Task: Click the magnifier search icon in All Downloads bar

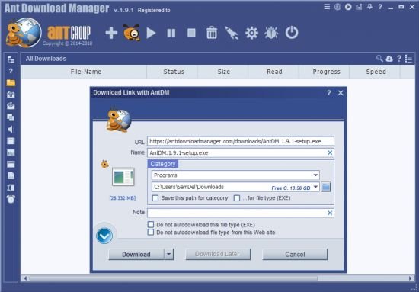Action: click(x=379, y=59)
